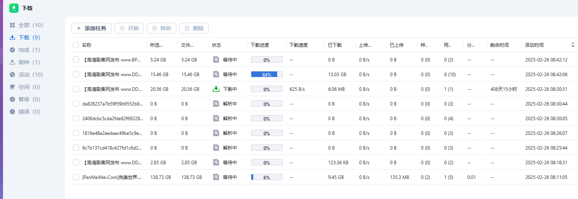Click the 暂停 toolbar button

162,28
